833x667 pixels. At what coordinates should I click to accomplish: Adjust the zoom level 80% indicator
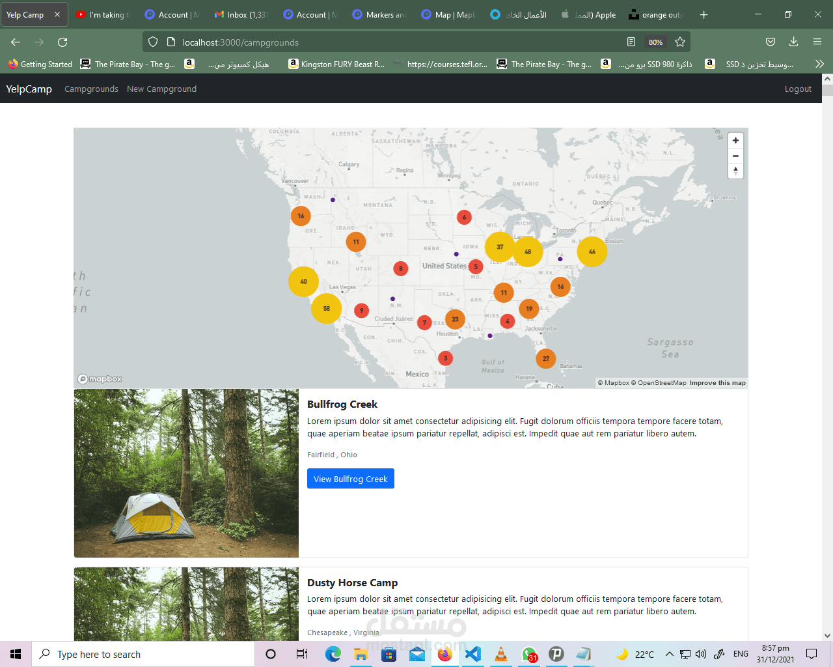(x=655, y=42)
